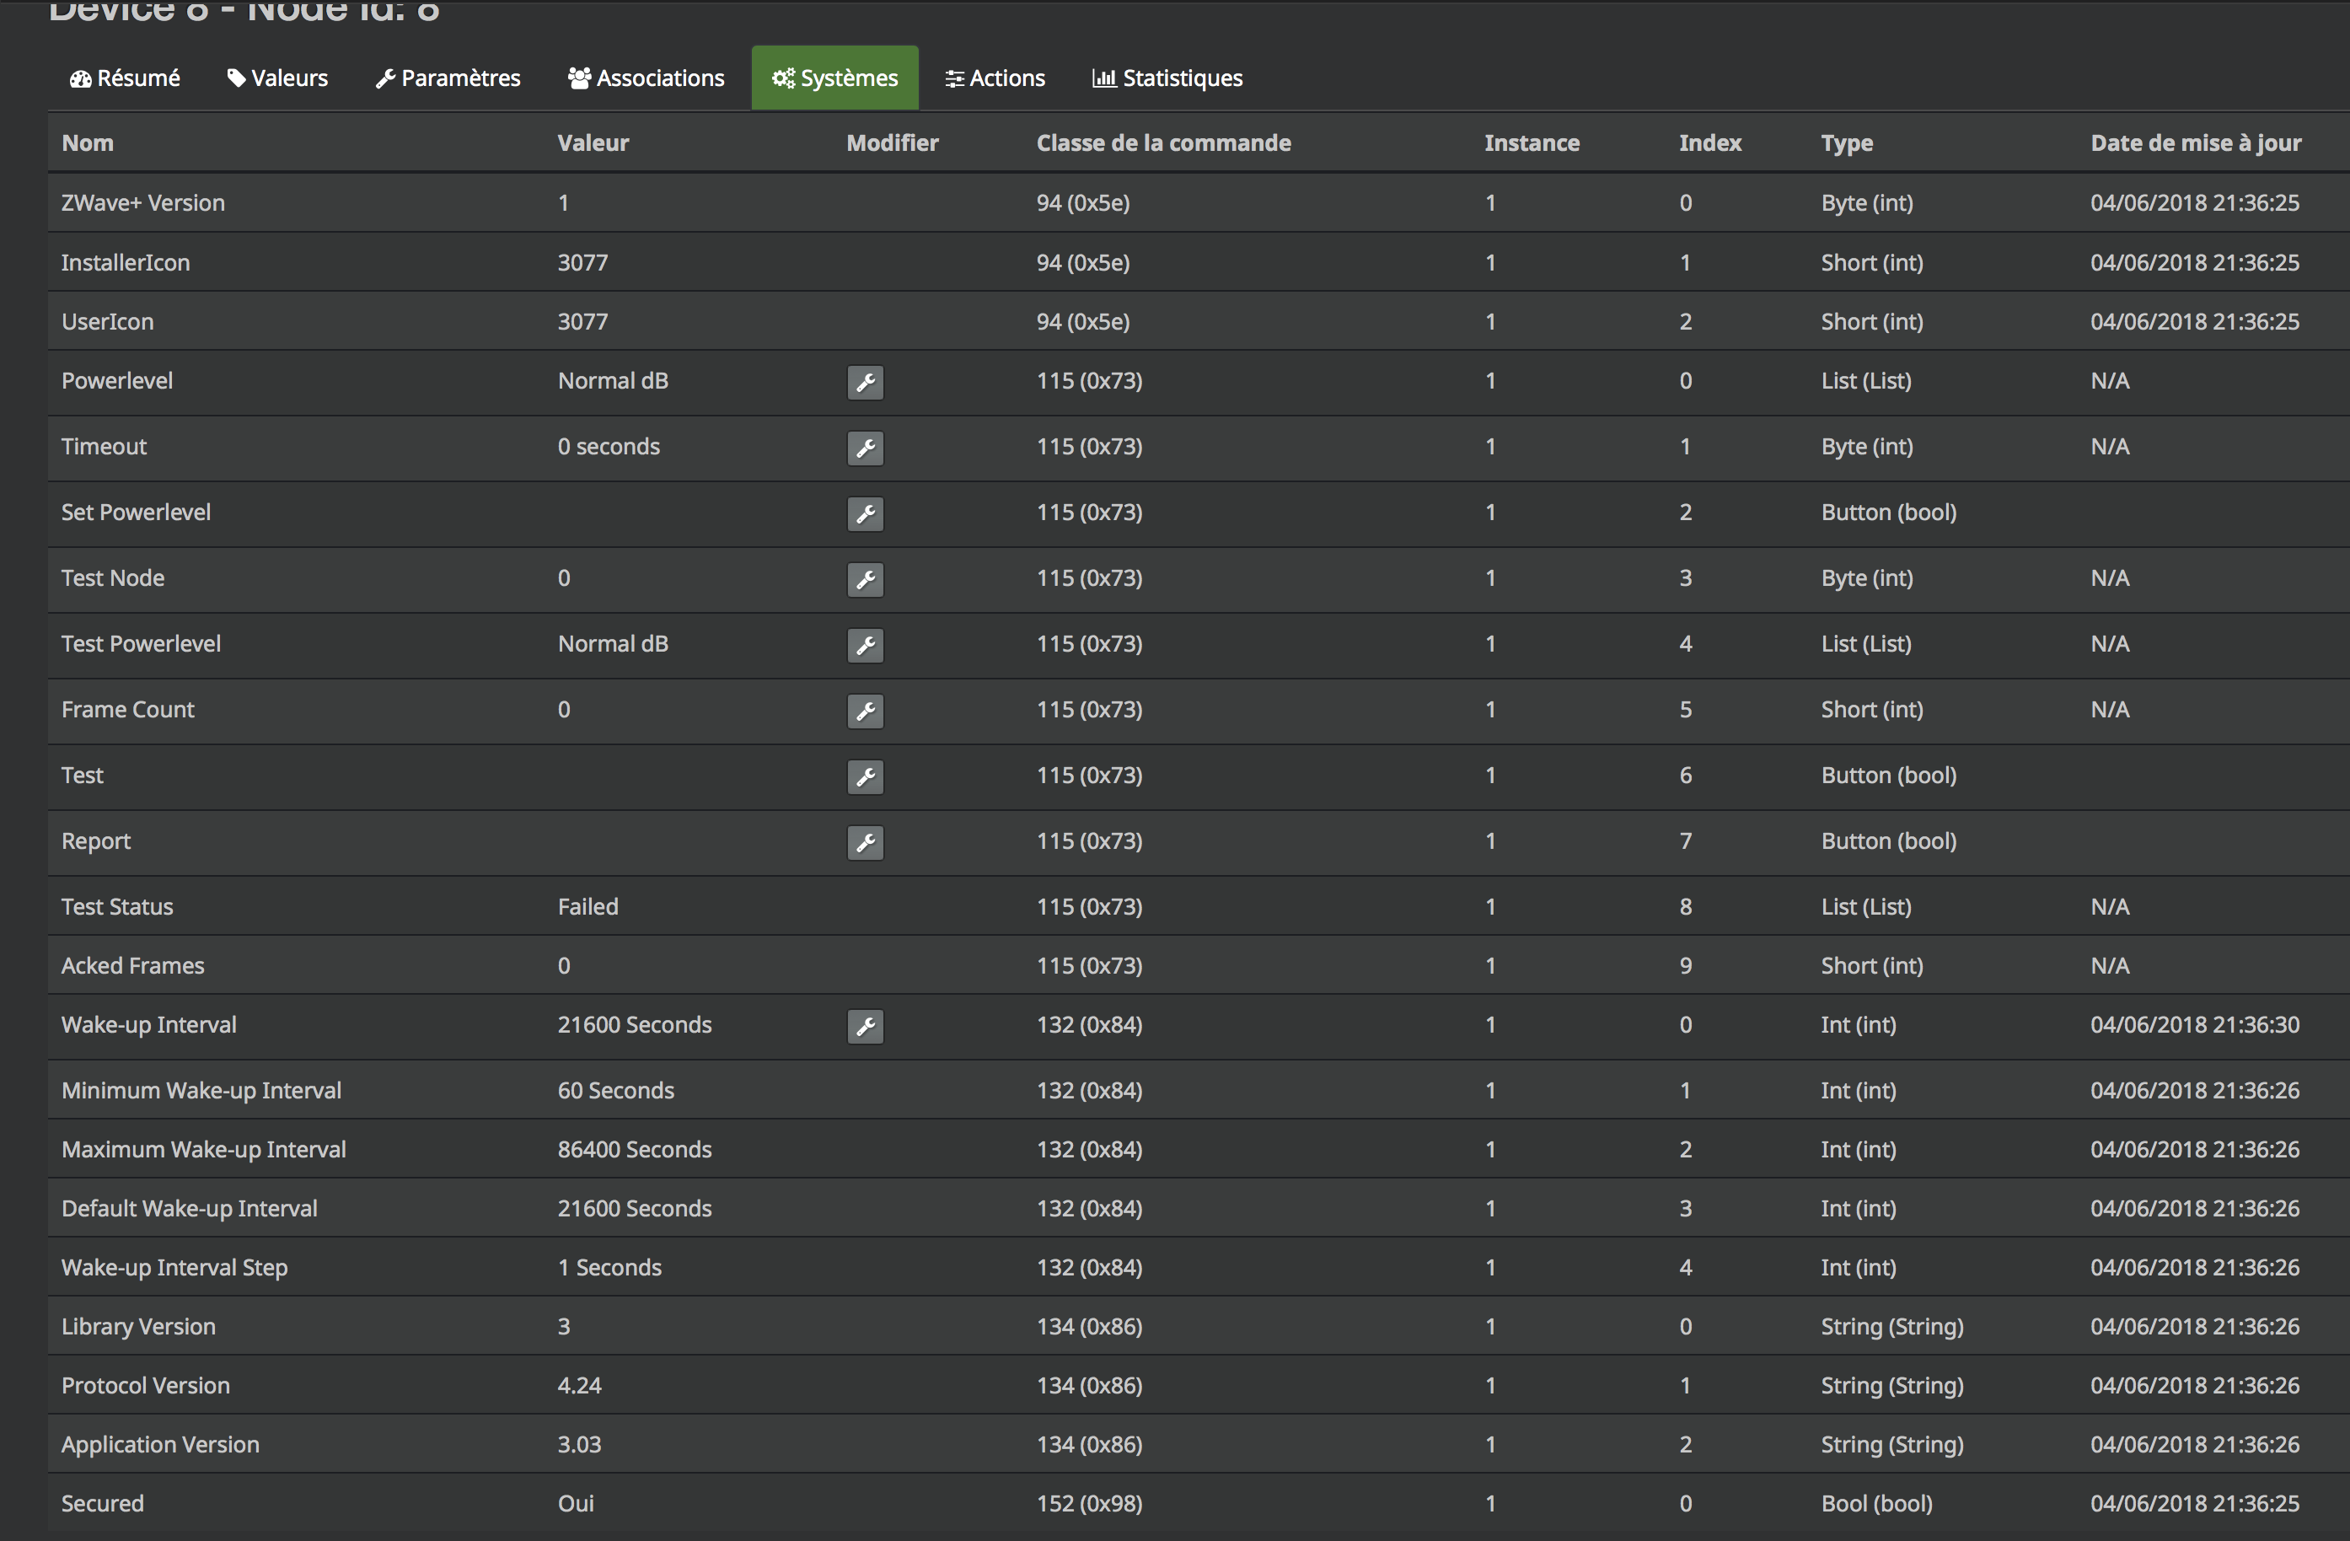Click the Date de mise à jour header
Image resolution: width=2350 pixels, height=1541 pixels.
[2196, 143]
